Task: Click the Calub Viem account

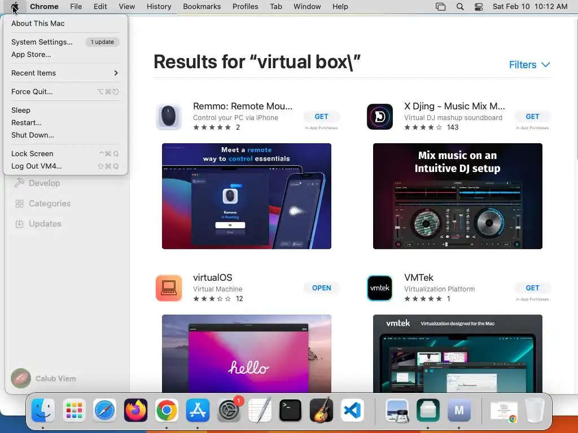Action: [x=43, y=378]
